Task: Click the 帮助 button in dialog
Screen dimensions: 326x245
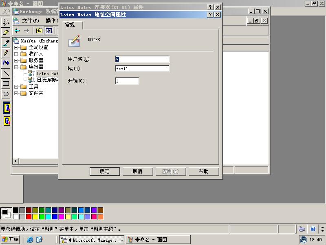Action: 203,171
